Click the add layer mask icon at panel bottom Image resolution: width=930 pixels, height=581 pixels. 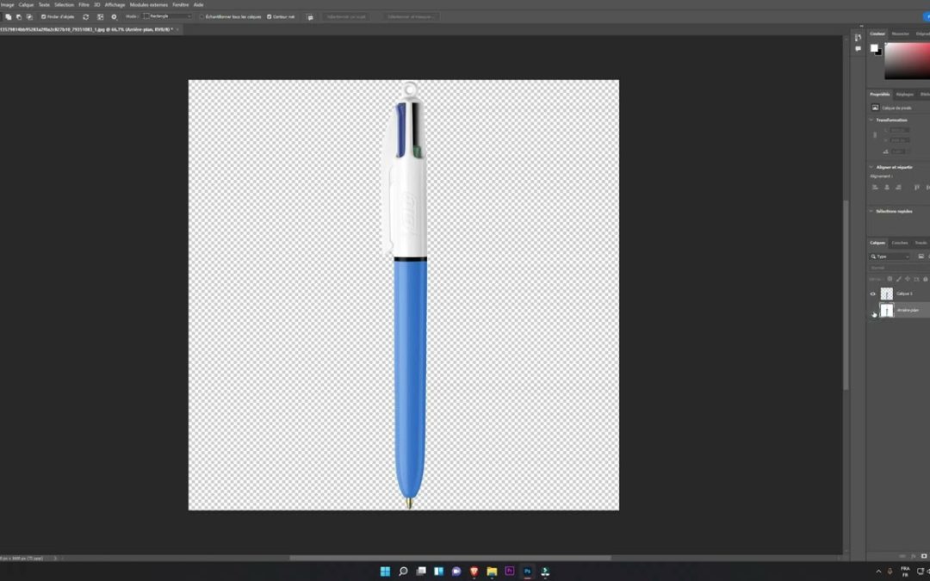point(923,556)
